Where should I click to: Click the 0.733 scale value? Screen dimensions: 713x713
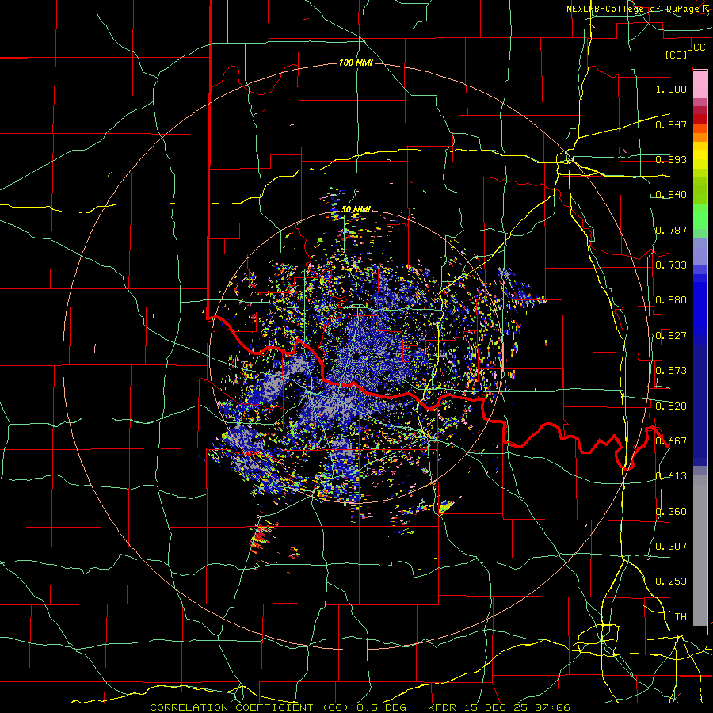click(671, 265)
